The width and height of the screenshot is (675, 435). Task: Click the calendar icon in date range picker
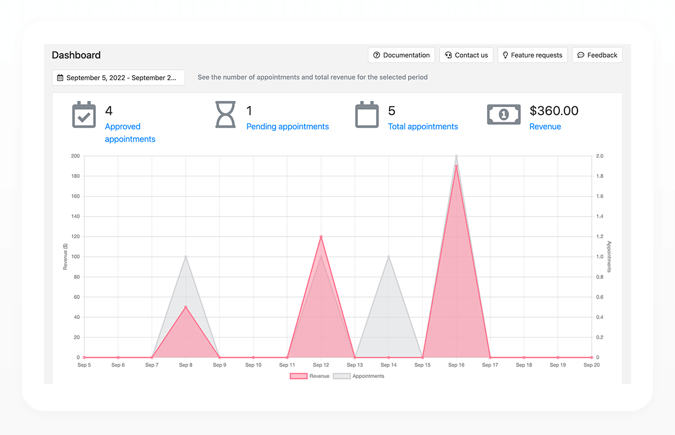pyautogui.click(x=60, y=78)
